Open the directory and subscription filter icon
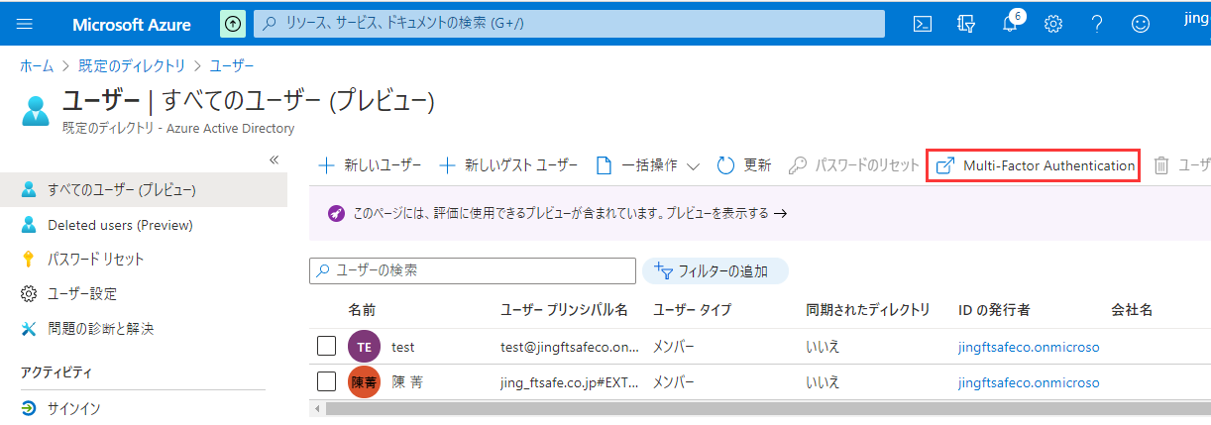 pos(966,25)
